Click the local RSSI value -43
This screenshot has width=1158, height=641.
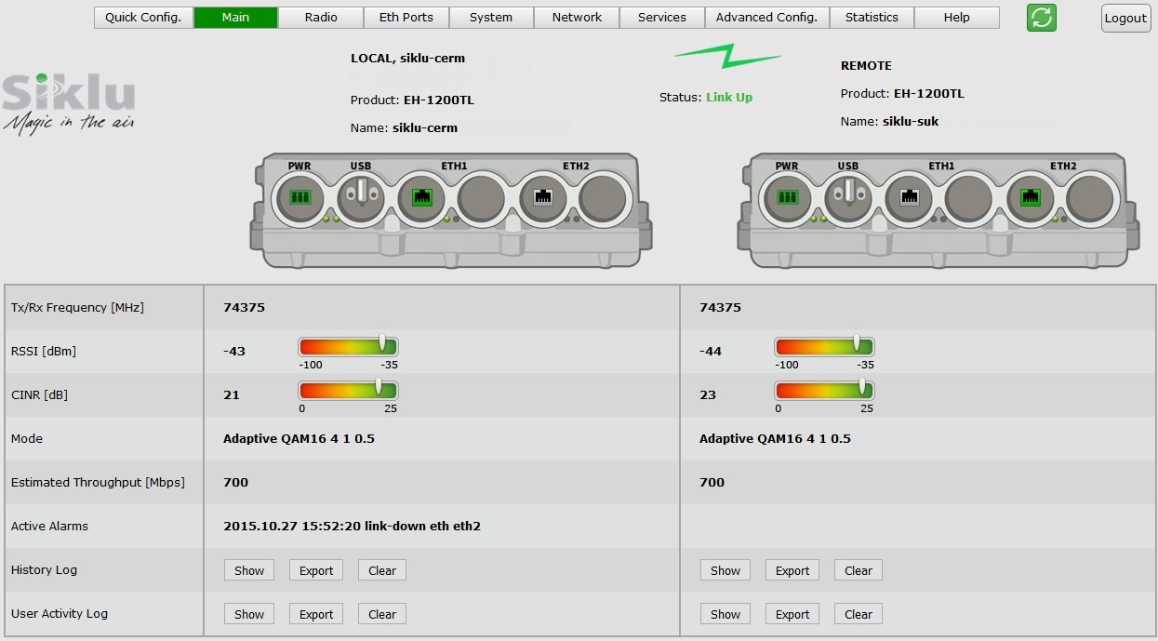pyautogui.click(x=234, y=352)
